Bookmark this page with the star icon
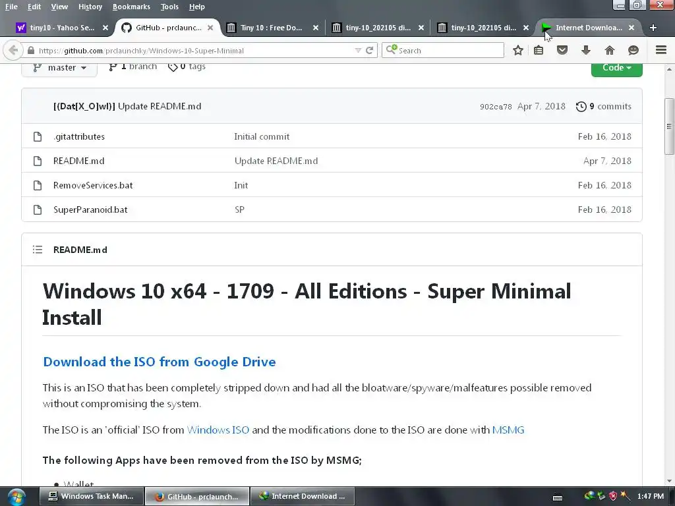Screen dimensions: 675x506 click(x=518, y=50)
